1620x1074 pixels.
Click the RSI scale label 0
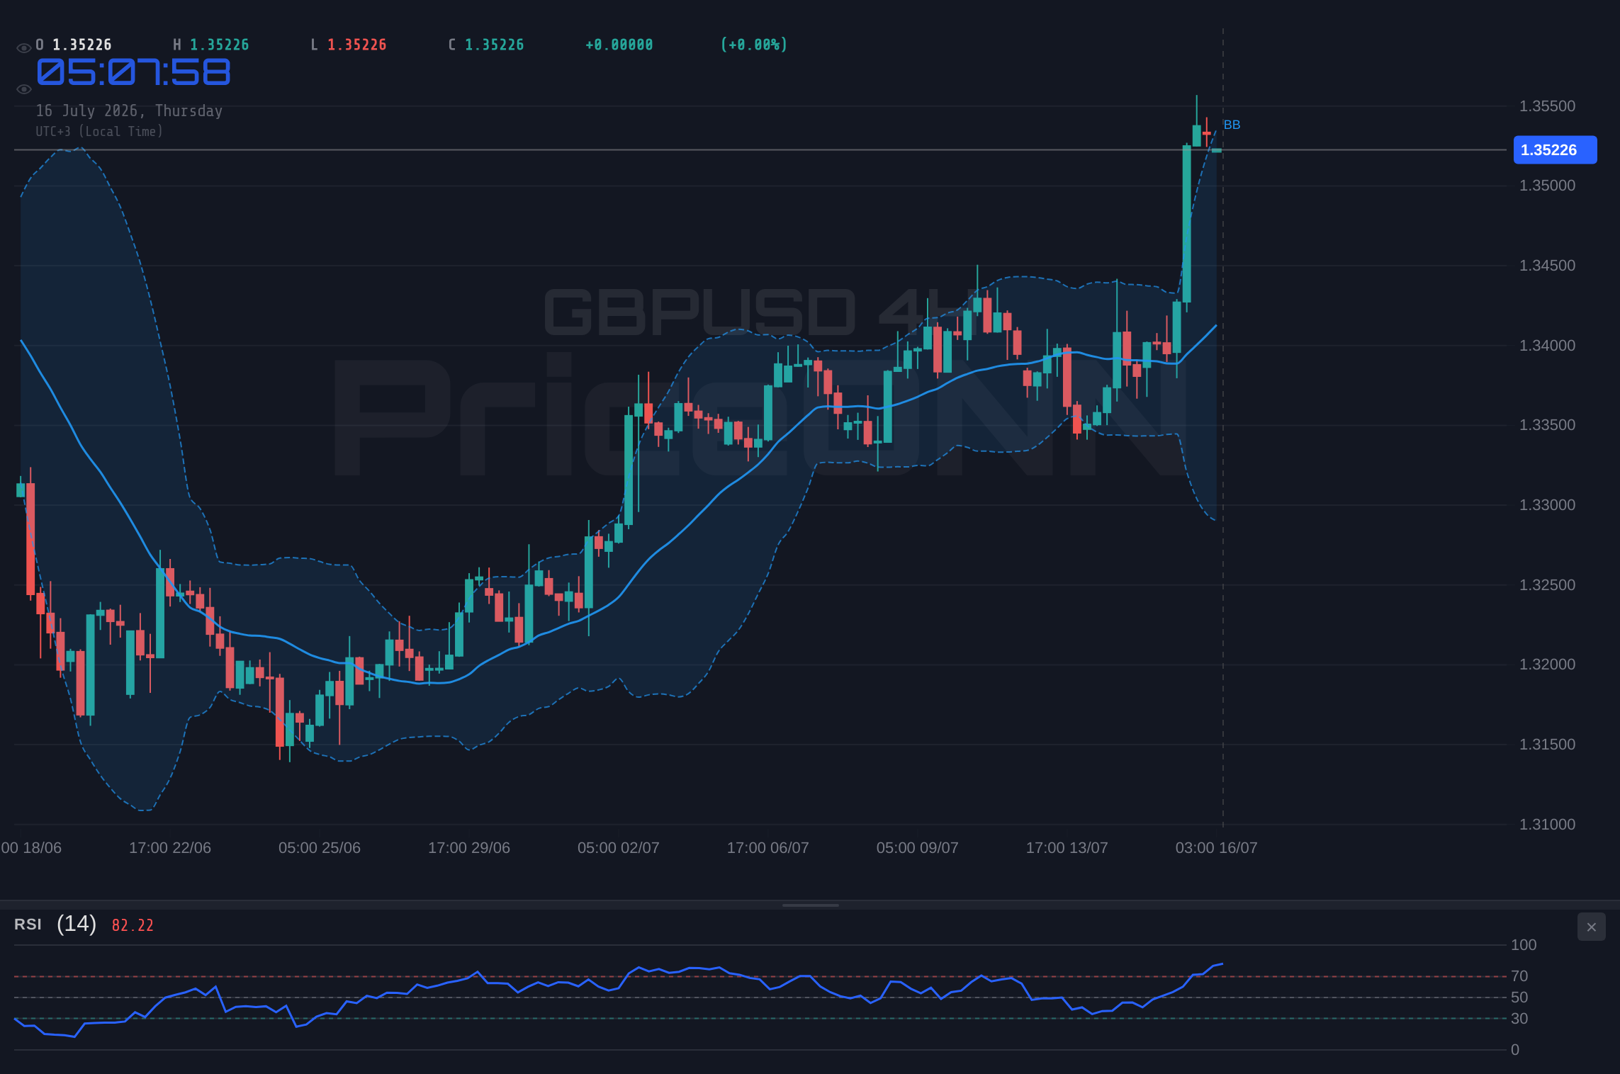tap(1515, 1050)
